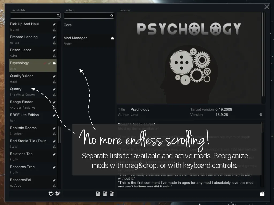The image size is (274, 205).
Task: Click the import mod list icon with down arrow
Action: (105, 194)
